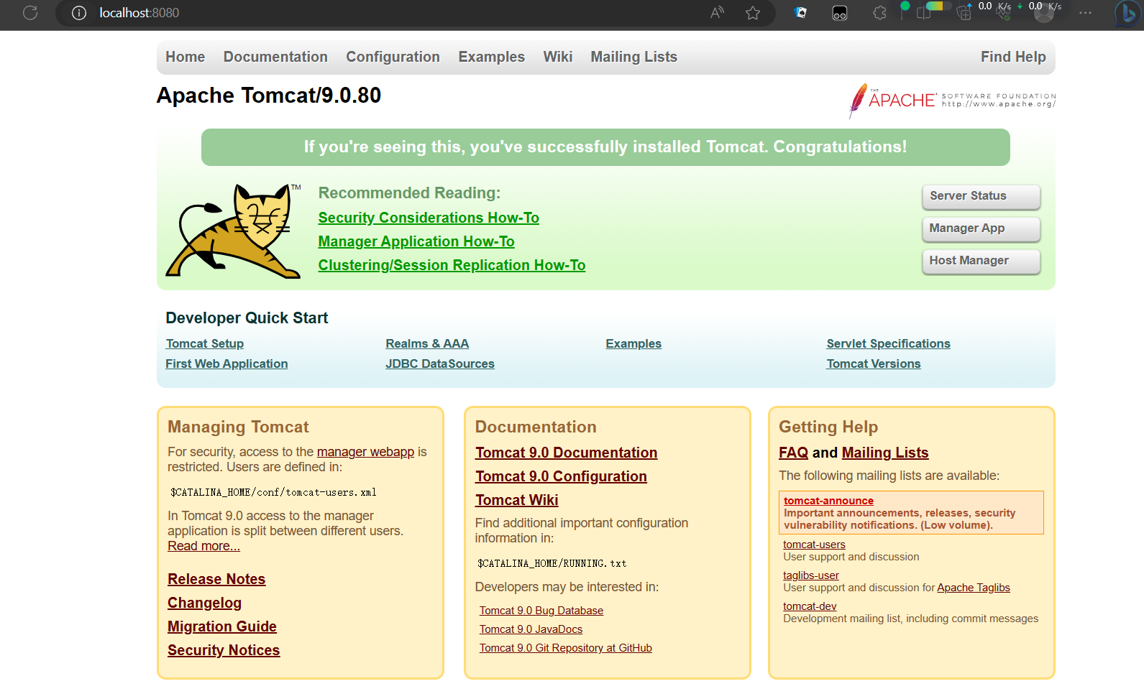Open the First Web Application link
Screen dimensions: 1144x699
coord(226,364)
